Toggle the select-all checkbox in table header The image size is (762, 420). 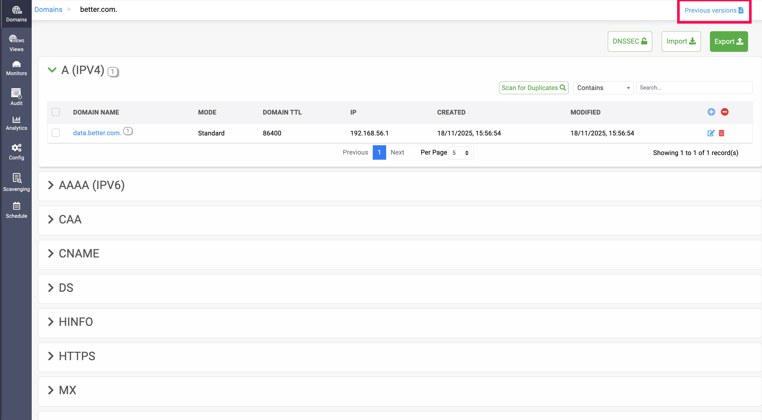coord(56,112)
